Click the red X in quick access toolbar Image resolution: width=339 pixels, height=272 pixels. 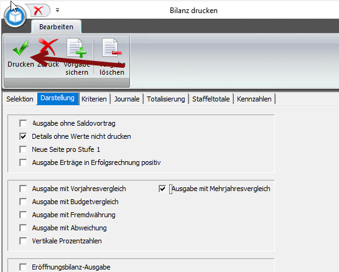click(39, 11)
